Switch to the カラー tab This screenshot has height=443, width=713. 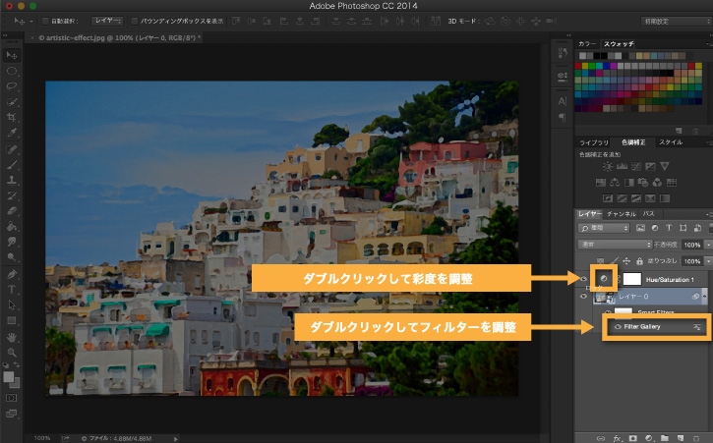[x=586, y=43]
